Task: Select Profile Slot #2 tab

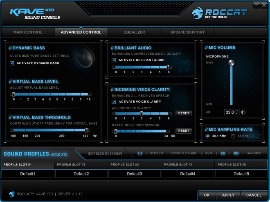Action: click(81, 164)
